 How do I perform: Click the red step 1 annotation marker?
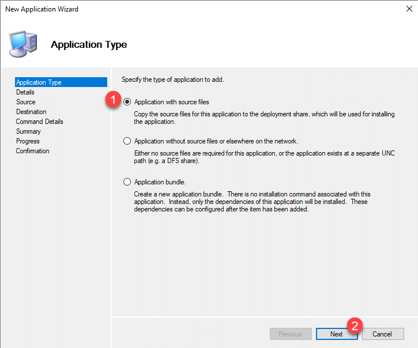113,100
